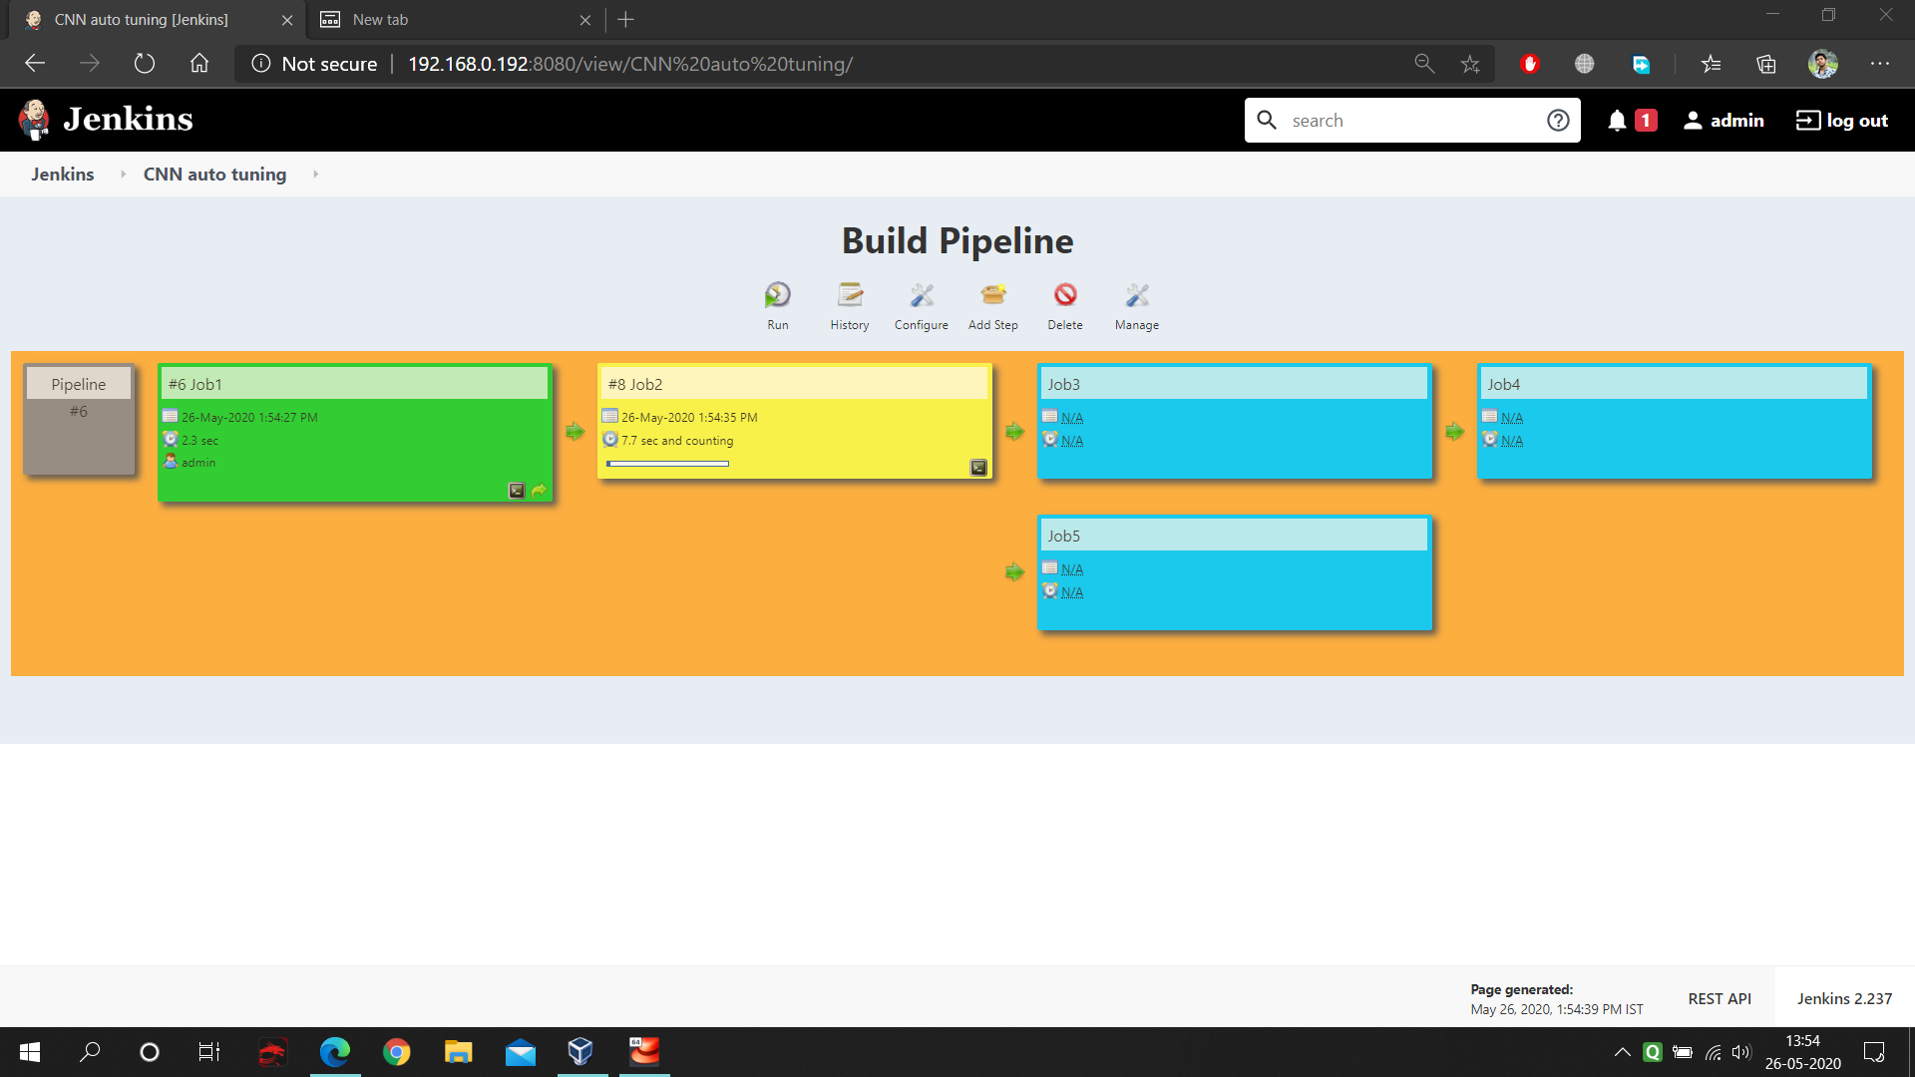Open Microsoft Edge from the taskbar
The height and width of the screenshot is (1077, 1915).
335,1051
